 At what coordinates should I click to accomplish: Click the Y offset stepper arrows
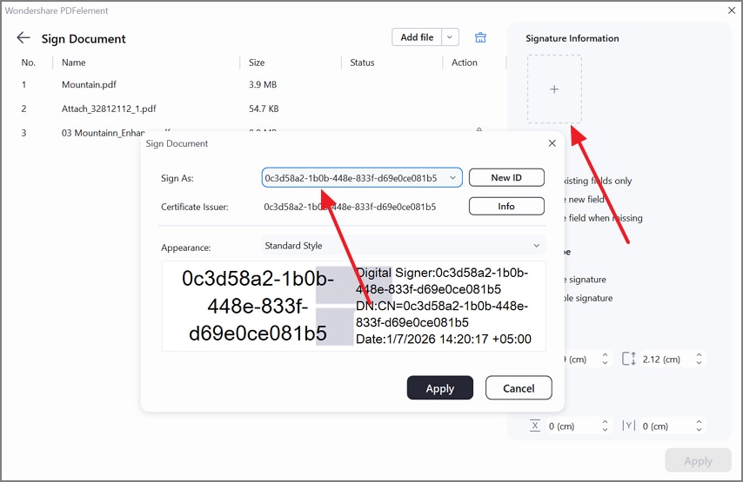699,426
